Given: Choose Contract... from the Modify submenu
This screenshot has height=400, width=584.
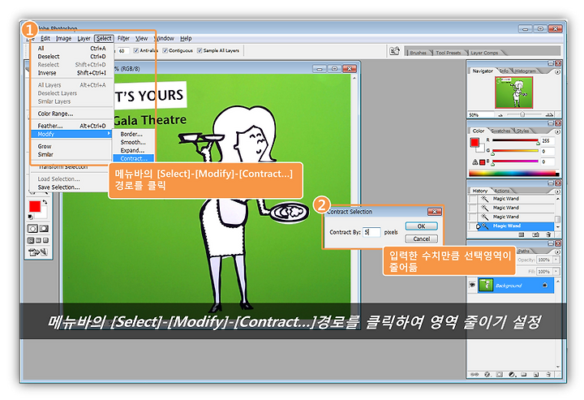Looking at the screenshot, I should tap(133, 158).
